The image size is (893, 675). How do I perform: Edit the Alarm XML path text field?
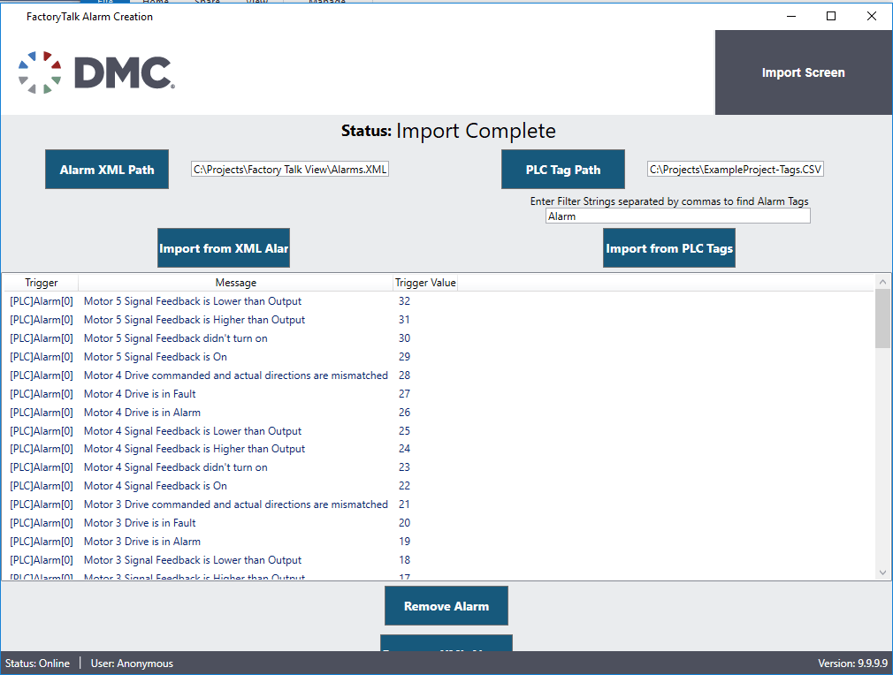[290, 170]
